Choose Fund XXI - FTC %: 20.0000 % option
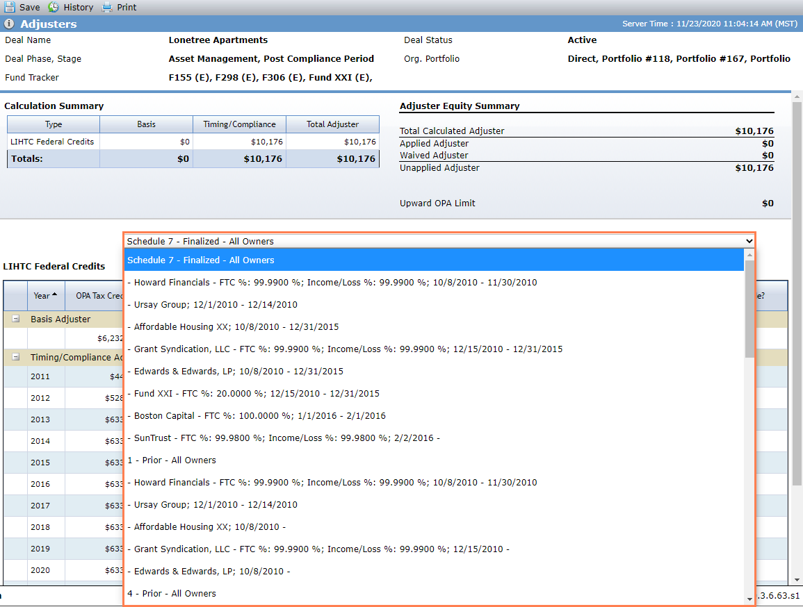The width and height of the screenshot is (803, 607). coord(434,393)
